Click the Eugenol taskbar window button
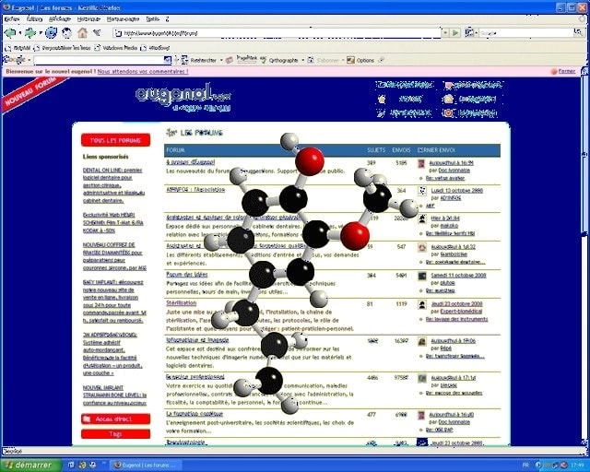The image size is (590, 472). pos(145,466)
